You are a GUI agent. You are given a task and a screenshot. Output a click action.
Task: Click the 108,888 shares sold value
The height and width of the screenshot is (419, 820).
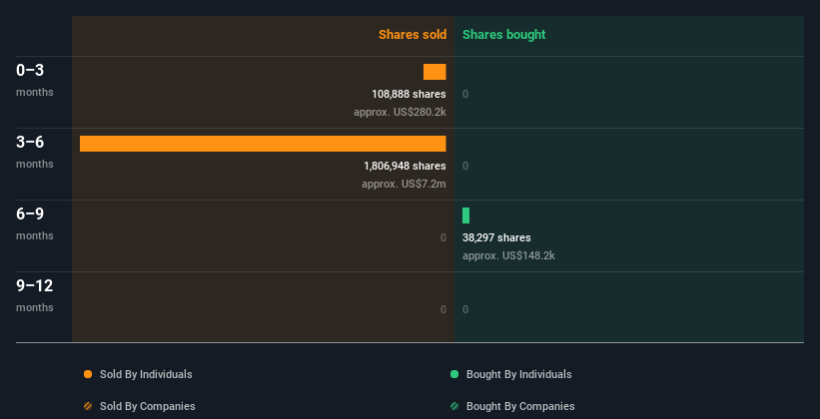click(x=409, y=94)
